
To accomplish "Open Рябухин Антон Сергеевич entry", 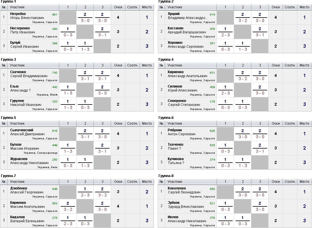I will pos(181,132).
